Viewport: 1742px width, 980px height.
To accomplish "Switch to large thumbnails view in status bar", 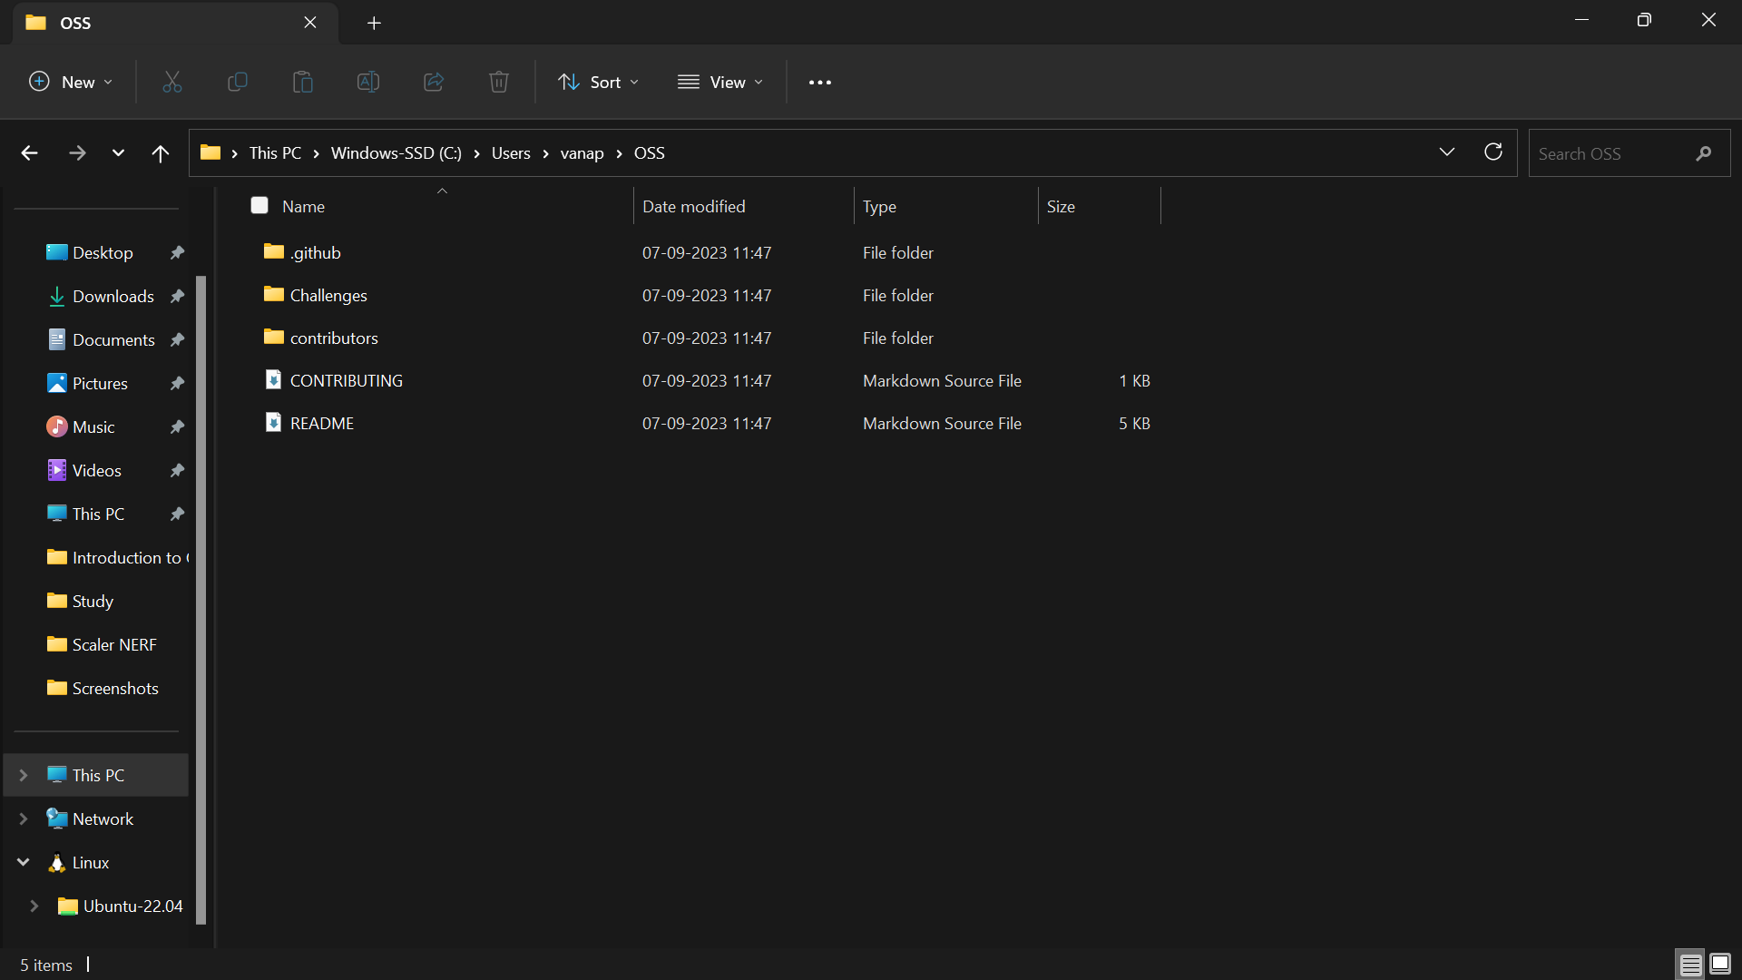I will [1720, 965].
